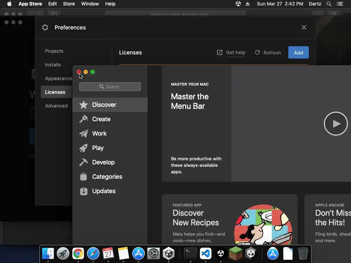Viewport: 351px width, 263px height.
Task: Click the Refresh button label
Action: tap(272, 53)
